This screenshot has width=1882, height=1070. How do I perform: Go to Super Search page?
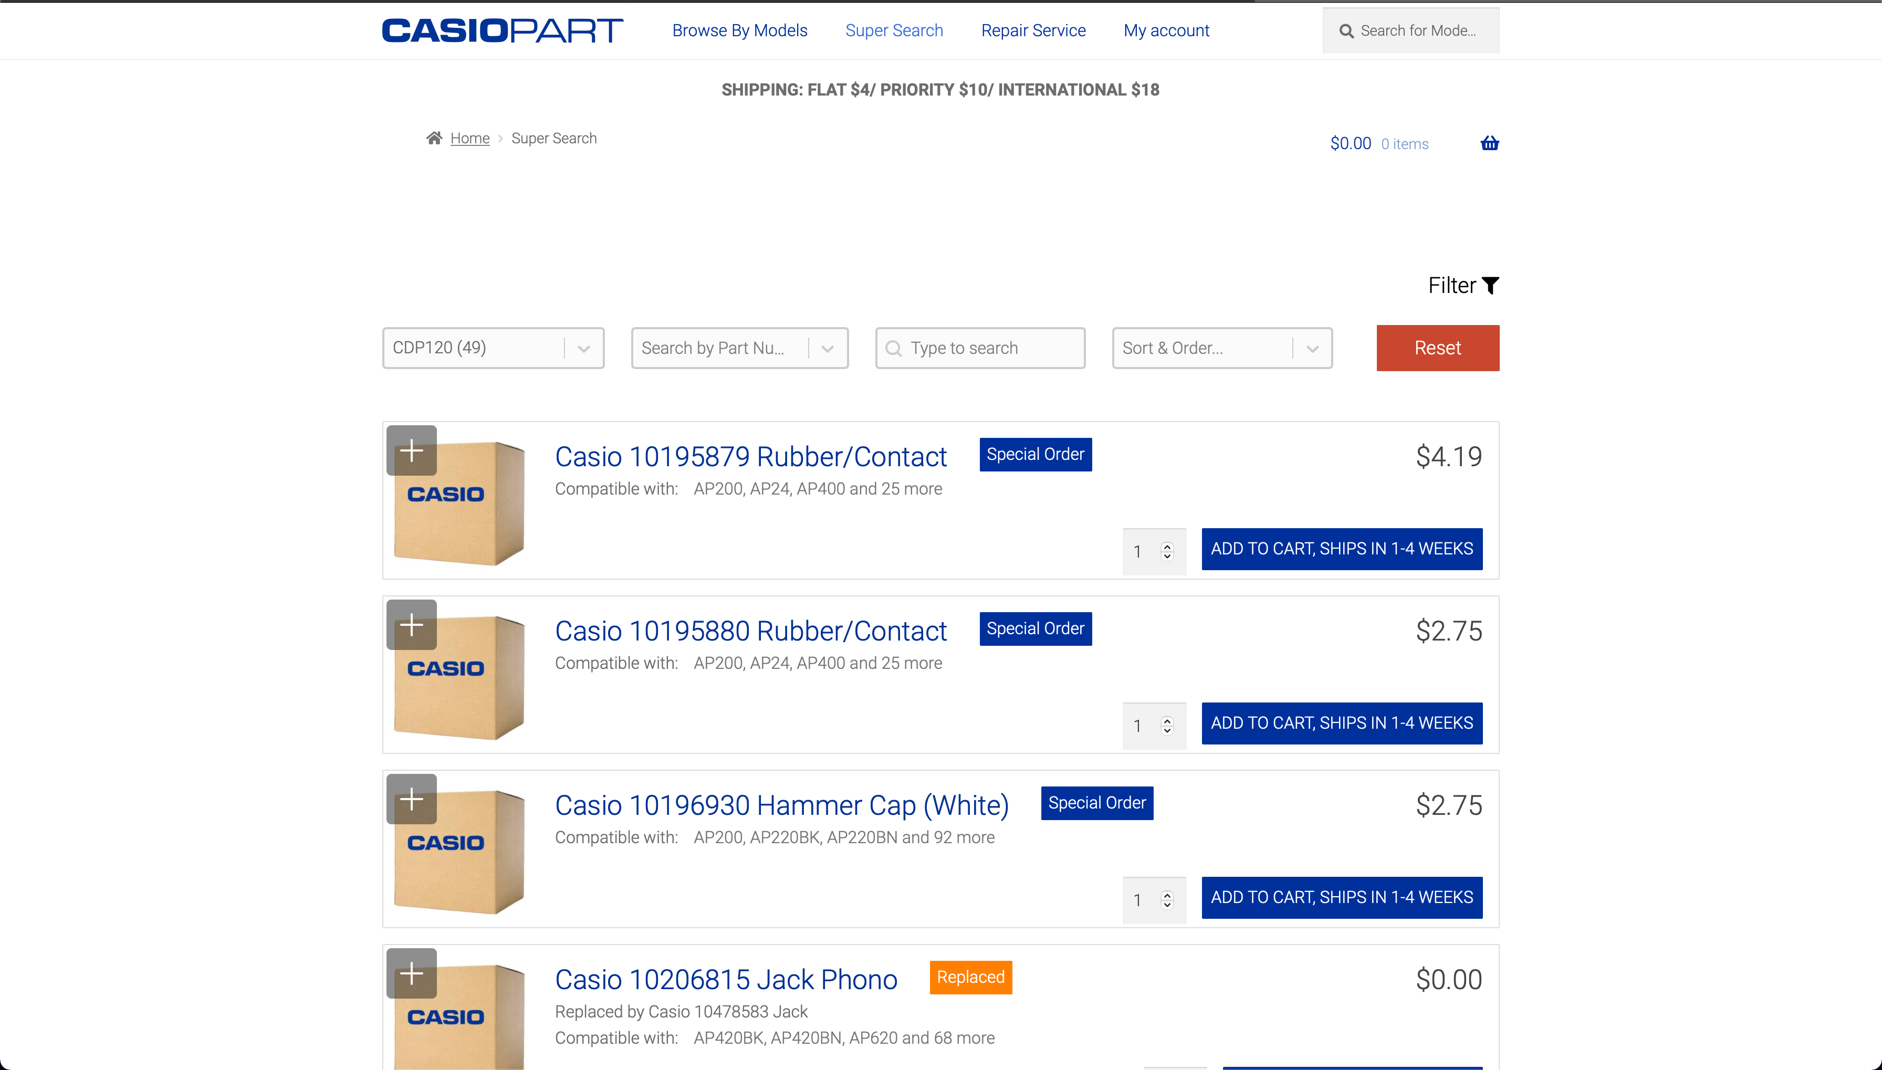pos(894,30)
